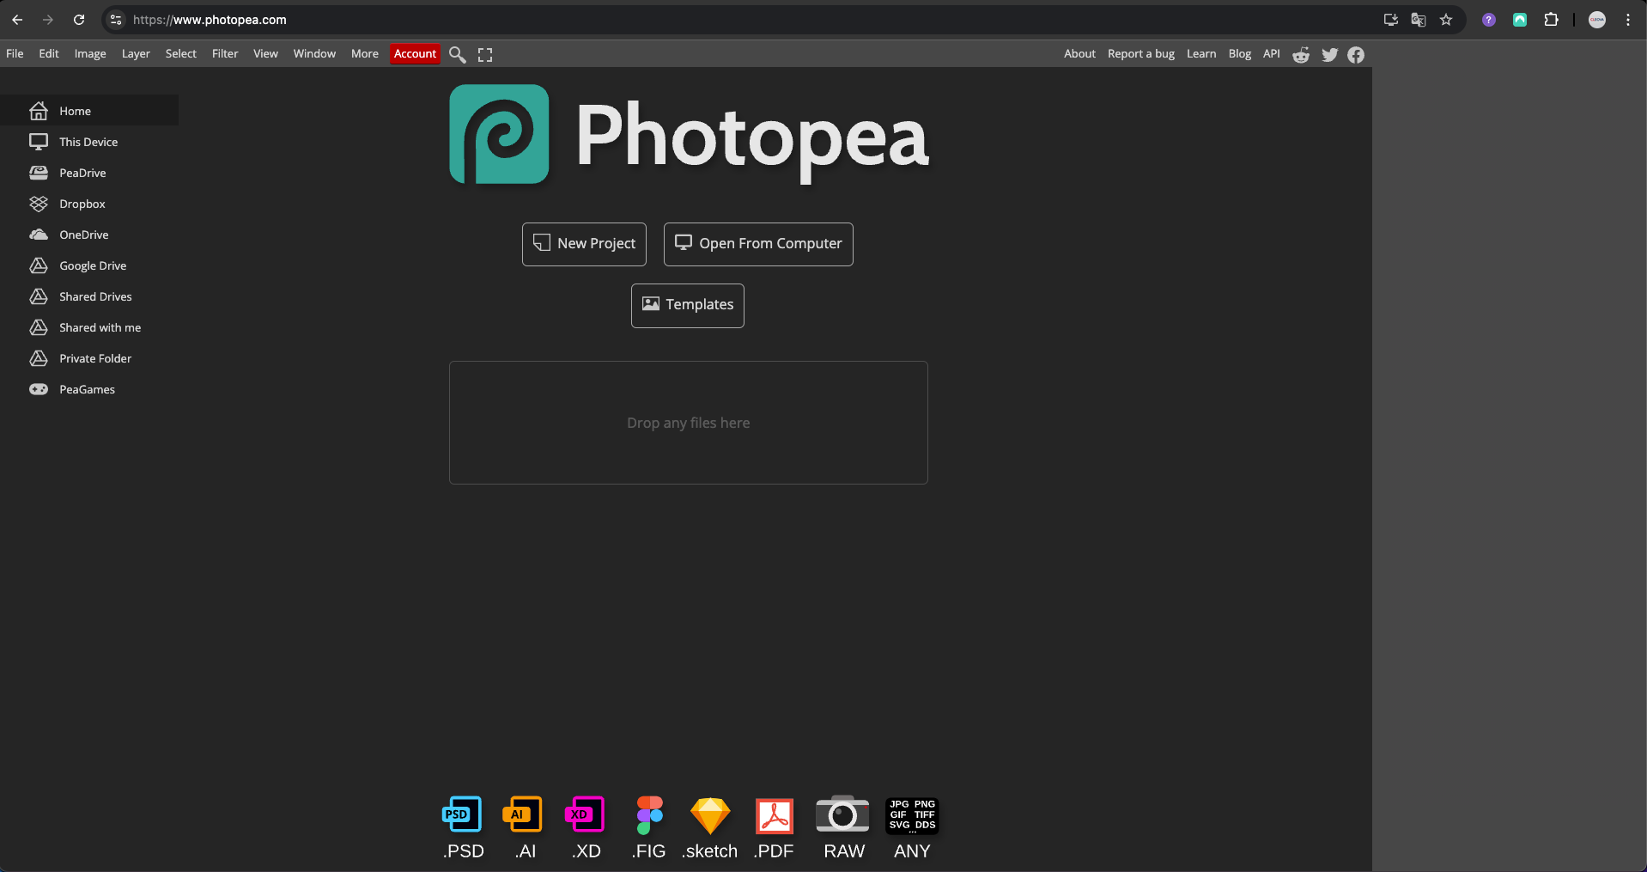Click the Home house icon in sidebar
Screen dimensions: 1647x872
[39, 111]
